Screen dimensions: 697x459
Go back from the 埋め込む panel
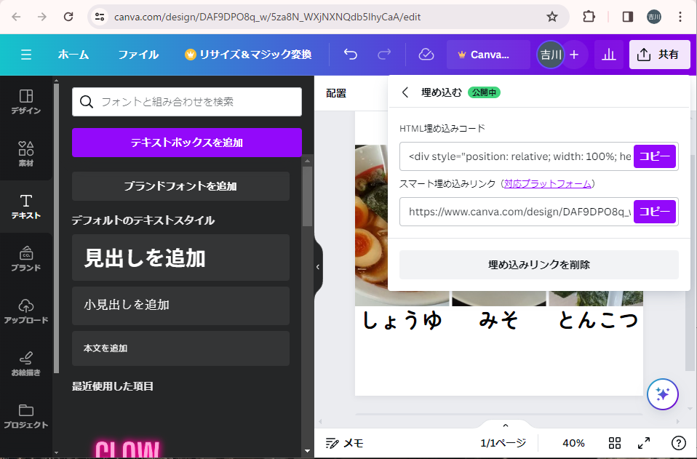click(405, 92)
